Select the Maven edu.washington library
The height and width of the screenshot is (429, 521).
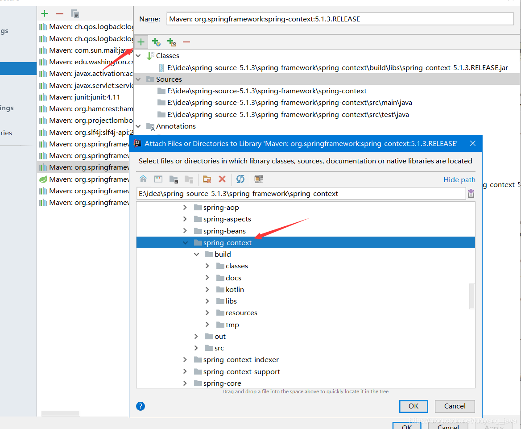[x=86, y=62]
